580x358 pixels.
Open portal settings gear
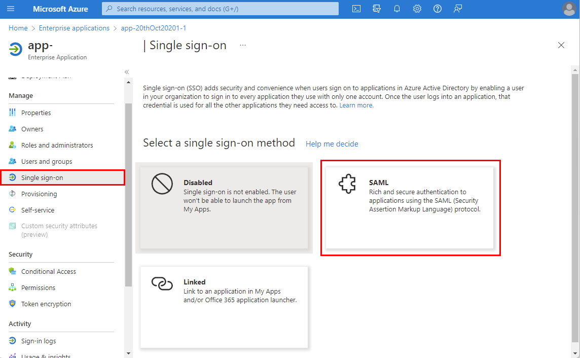pyautogui.click(x=417, y=9)
